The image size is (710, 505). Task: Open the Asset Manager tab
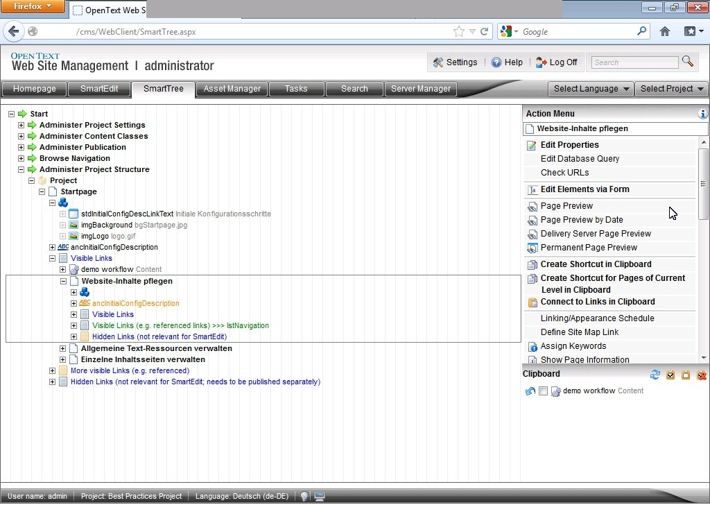tap(232, 89)
